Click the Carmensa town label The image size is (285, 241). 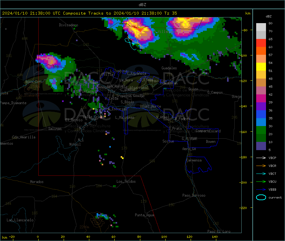click(x=194, y=160)
